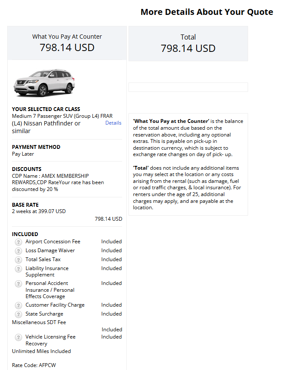Click the Rate Code AFPCW text
Image resolution: width=300 pixels, height=370 pixels.
click(34, 365)
